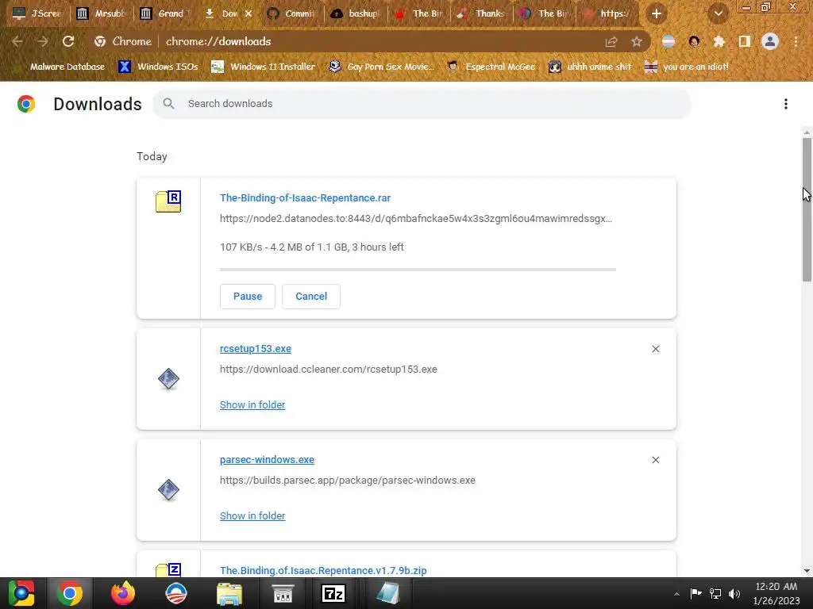Open Windows 11 Installer bookmark
Viewport: 813px width, 609px height.
(264, 67)
